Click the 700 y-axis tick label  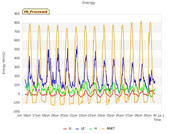coord(17,32)
